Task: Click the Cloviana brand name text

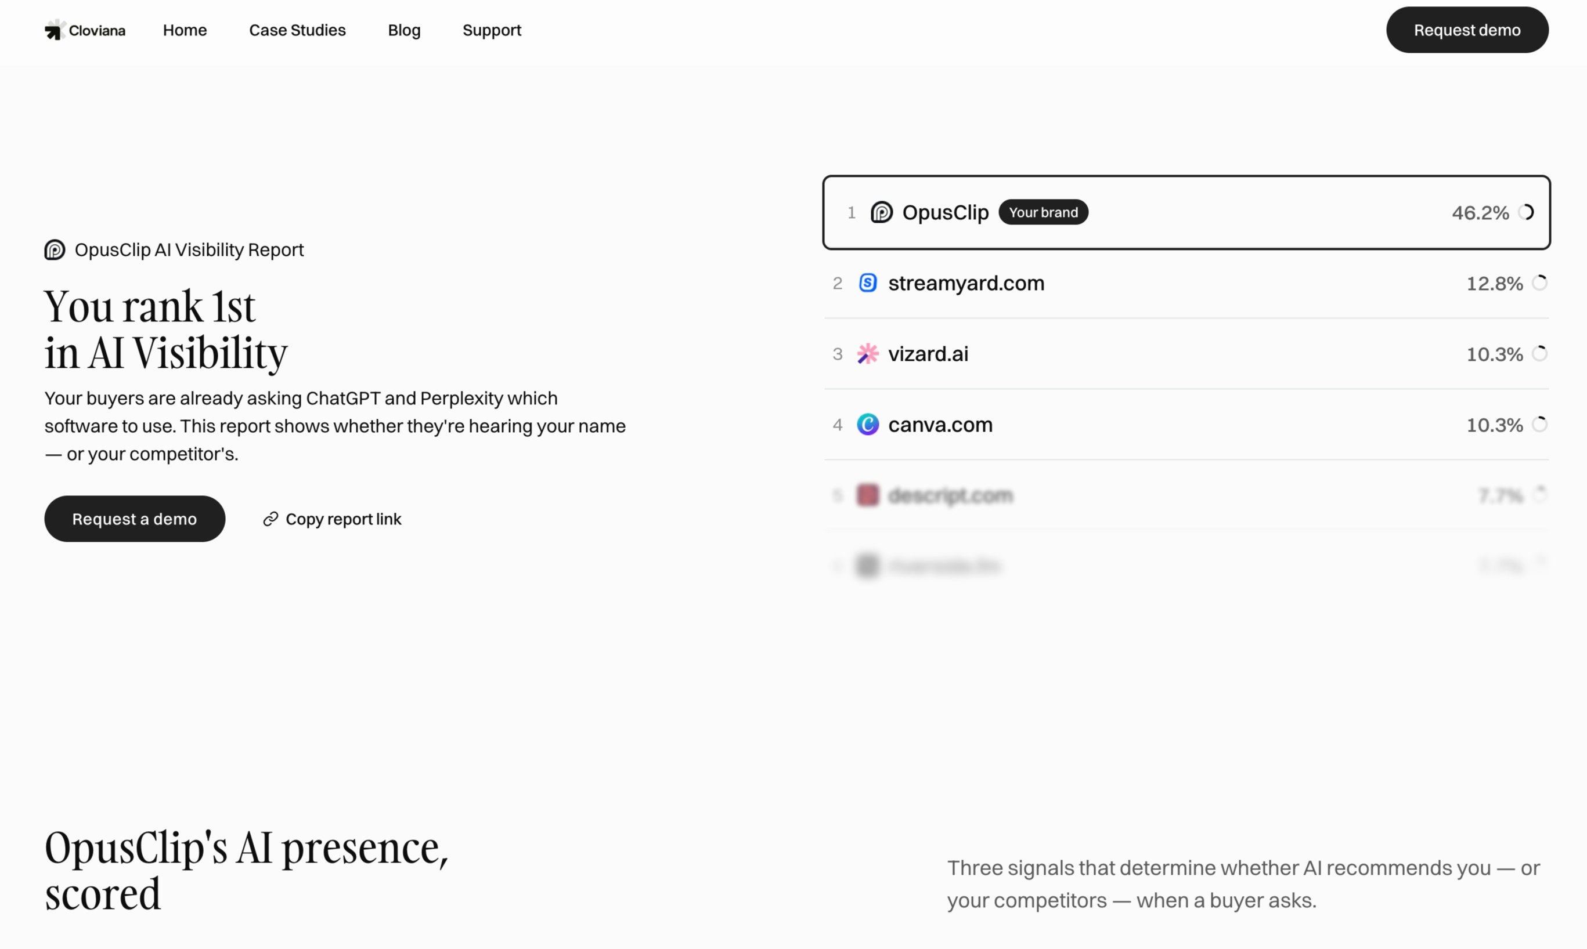Action: [x=98, y=30]
